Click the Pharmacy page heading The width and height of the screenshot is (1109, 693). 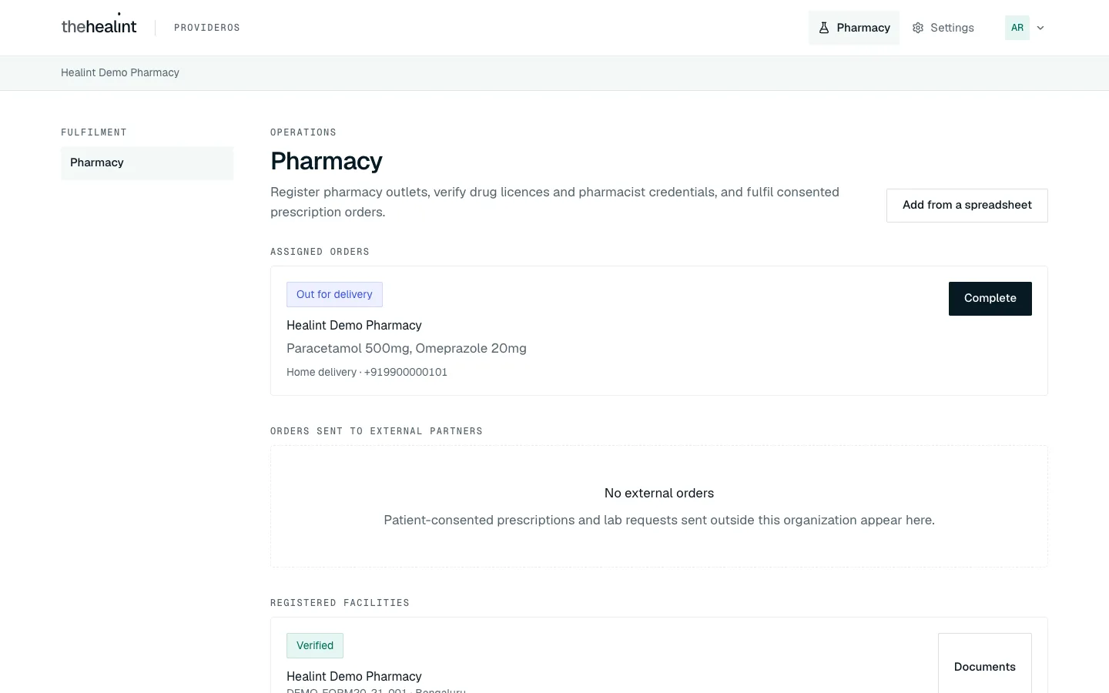(327, 161)
